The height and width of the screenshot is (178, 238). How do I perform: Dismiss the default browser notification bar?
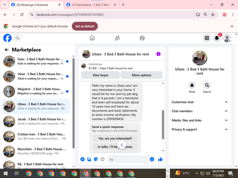click(232, 26)
